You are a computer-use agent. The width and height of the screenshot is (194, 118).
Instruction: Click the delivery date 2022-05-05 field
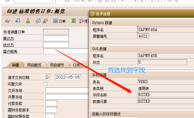(68, 77)
